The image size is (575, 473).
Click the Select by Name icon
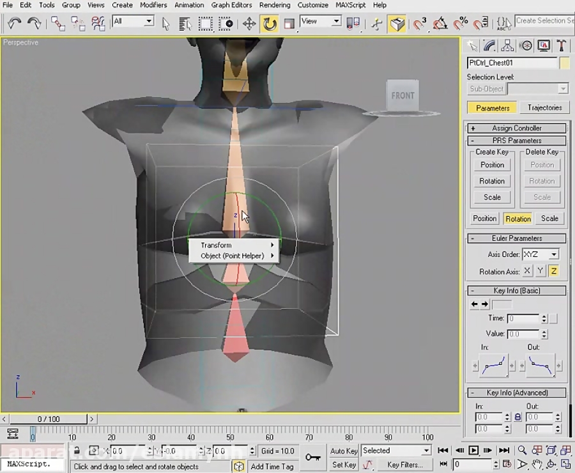[185, 24]
